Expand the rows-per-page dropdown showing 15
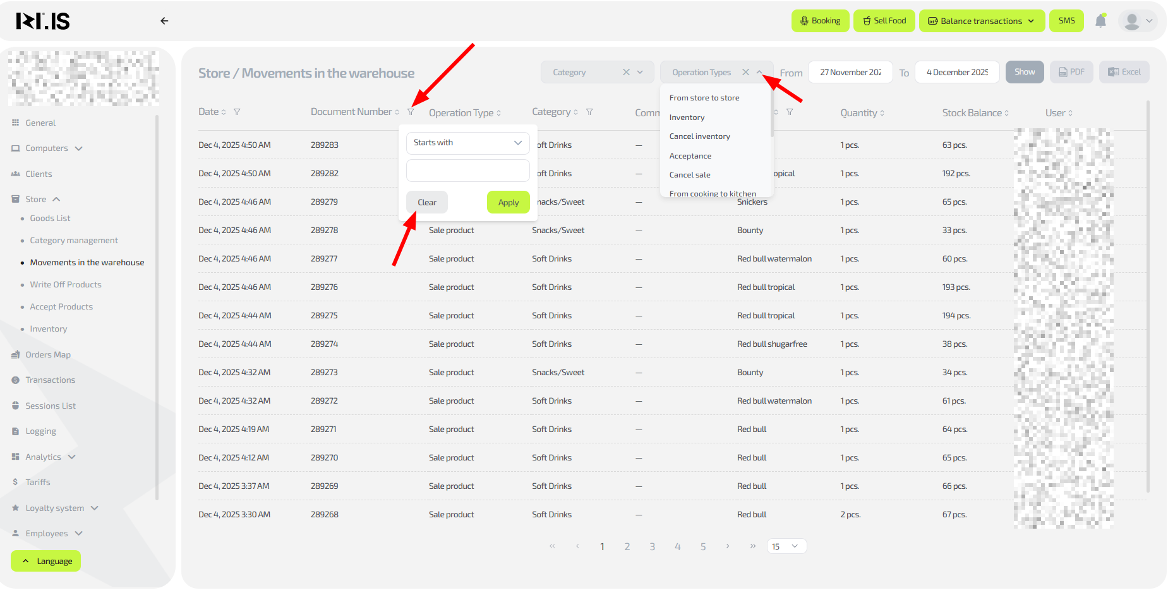 point(786,546)
